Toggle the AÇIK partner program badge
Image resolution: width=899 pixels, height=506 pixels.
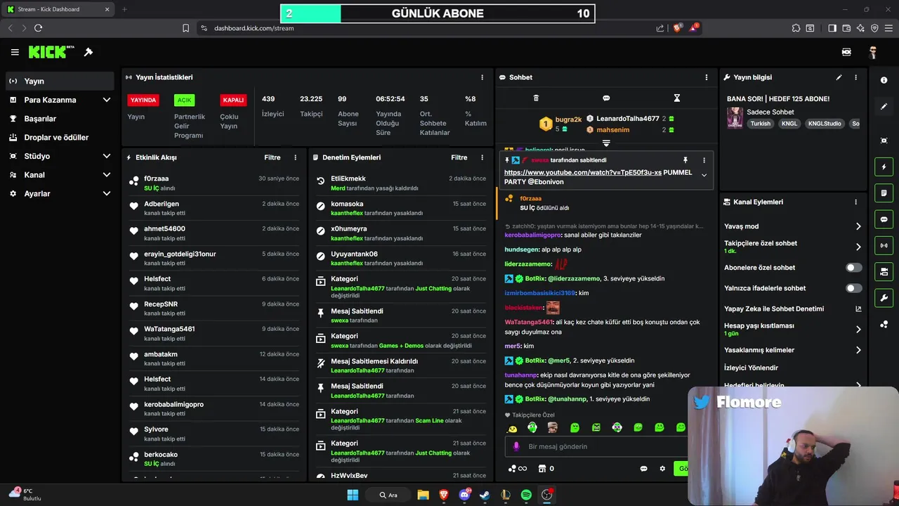coord(184,100)
